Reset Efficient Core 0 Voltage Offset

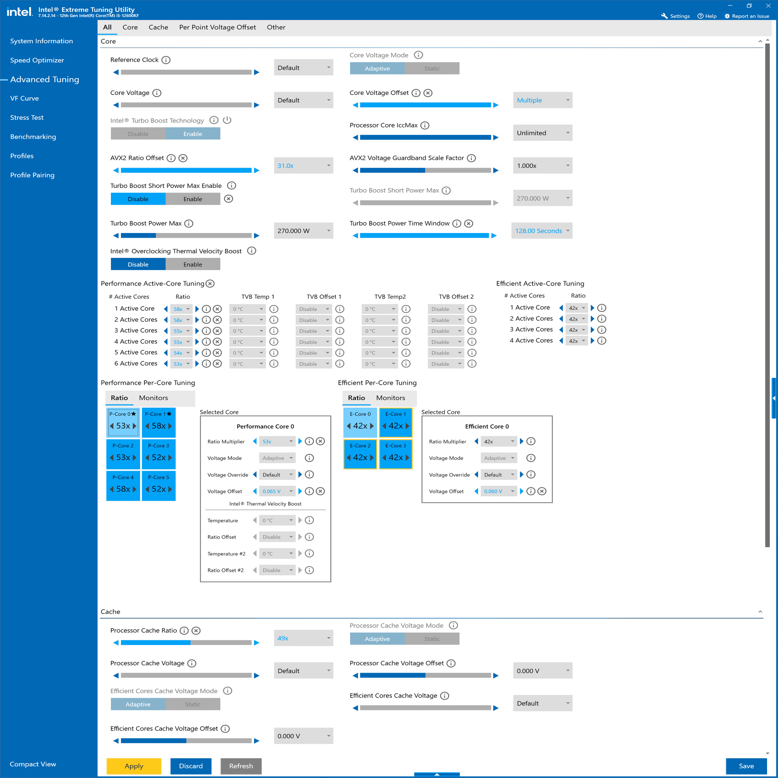point(542,491)
